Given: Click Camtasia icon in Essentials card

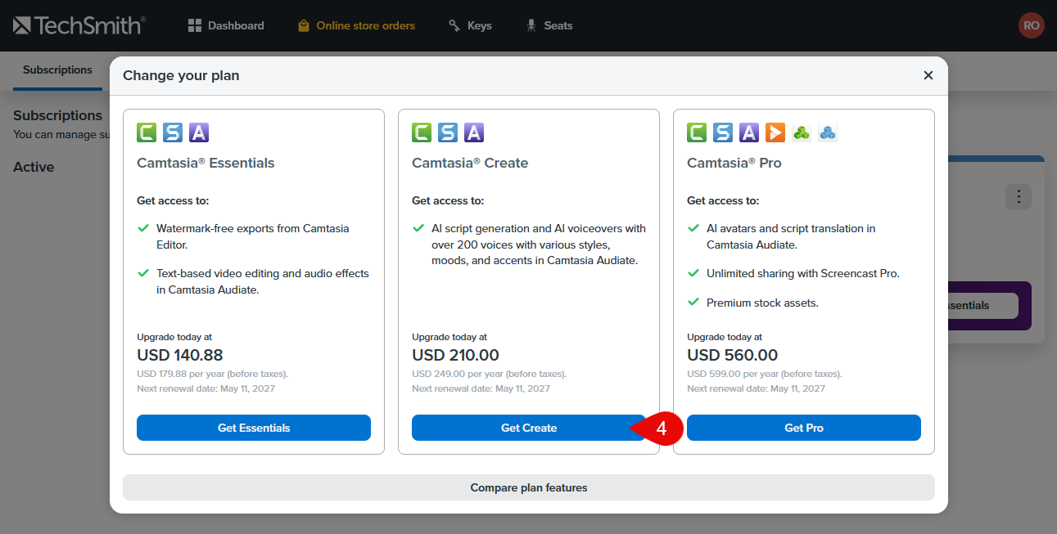Looking at the screenshot, I should [147, 132].
